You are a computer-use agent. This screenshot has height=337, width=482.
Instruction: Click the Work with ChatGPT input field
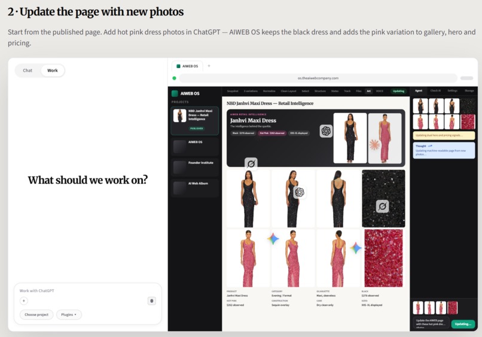point(87,290)
